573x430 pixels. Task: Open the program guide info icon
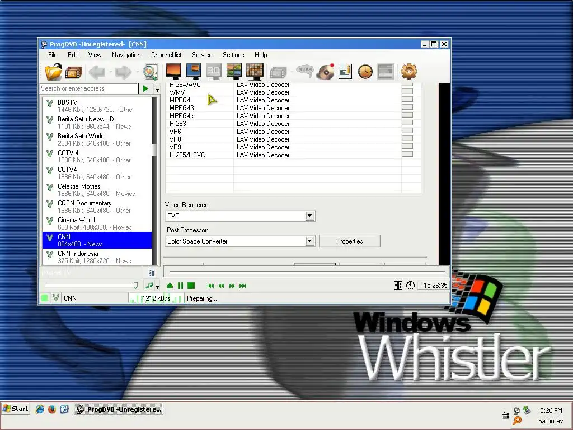345,72
